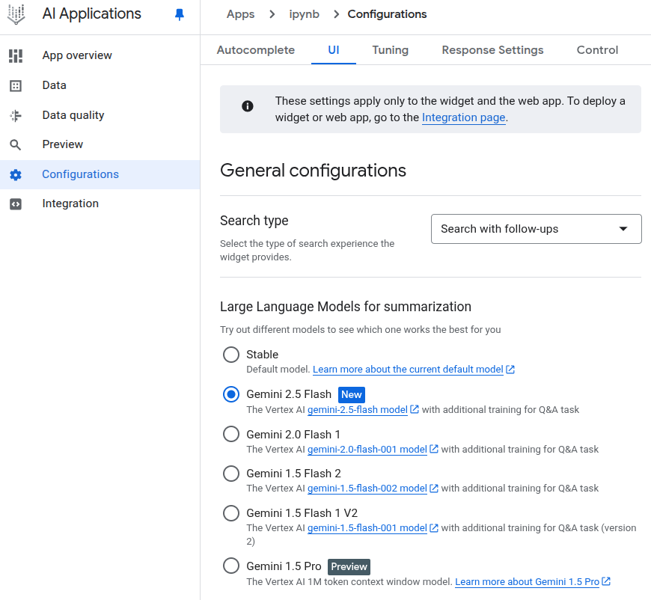This screenshot has width=651, height=600.
Task: Go to Apps in the breadcrumb
Action: (x=240, y=14)
